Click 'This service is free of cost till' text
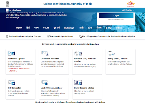Screen dimensions: 145x104 click(x=18, y=69)
